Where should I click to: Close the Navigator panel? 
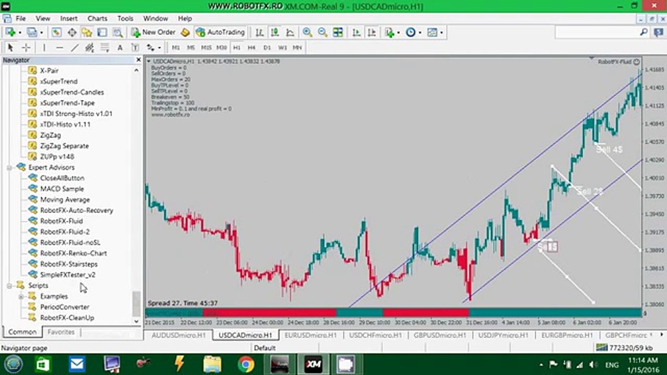click(138, 60)
